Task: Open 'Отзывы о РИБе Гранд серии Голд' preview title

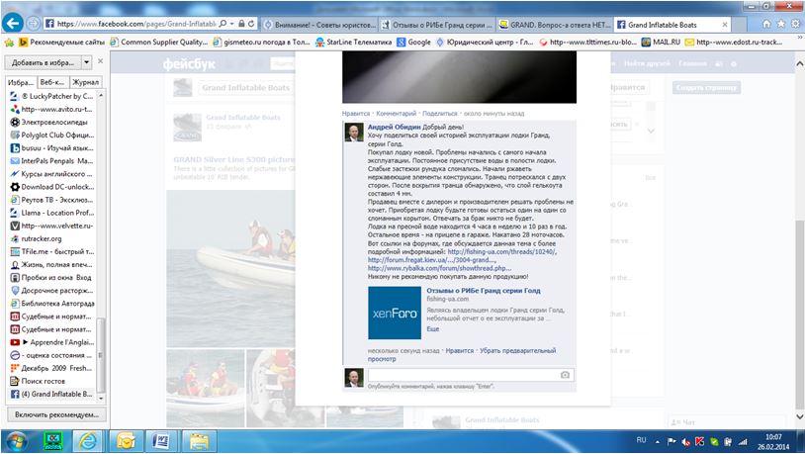Action: [x=484, y=290]
